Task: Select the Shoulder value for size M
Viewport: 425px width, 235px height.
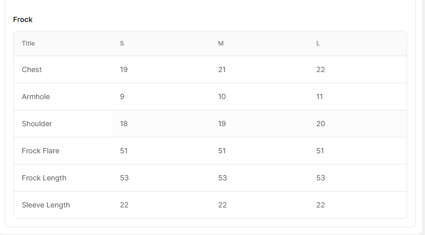Action: point(222,124)
